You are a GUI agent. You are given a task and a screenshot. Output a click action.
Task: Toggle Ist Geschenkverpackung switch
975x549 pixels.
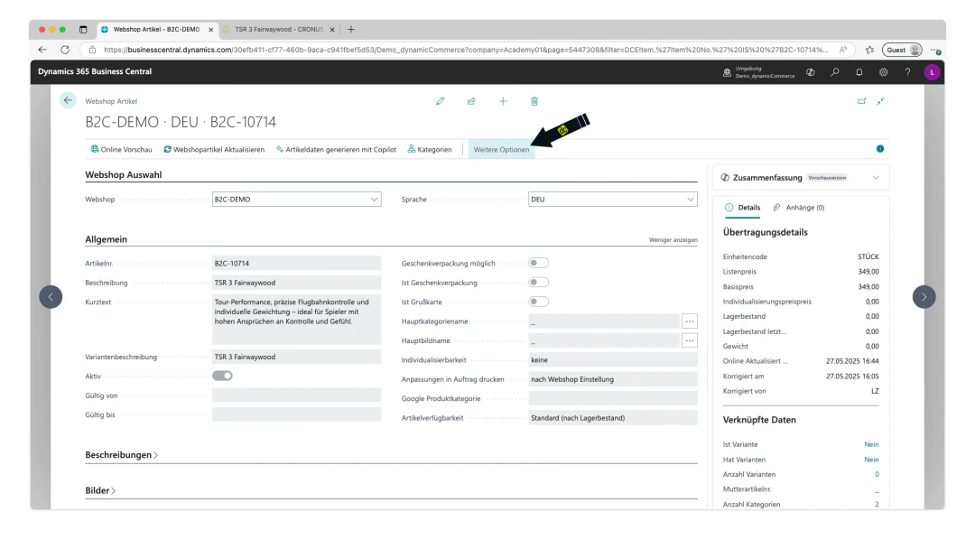(538, 283)
